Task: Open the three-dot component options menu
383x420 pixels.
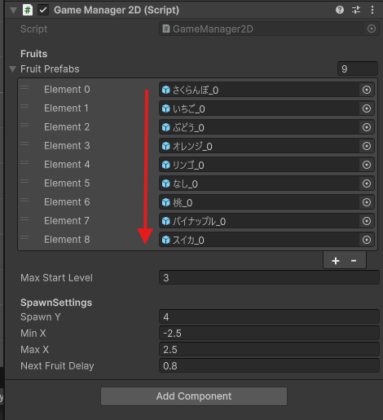Action: (372, 10)
